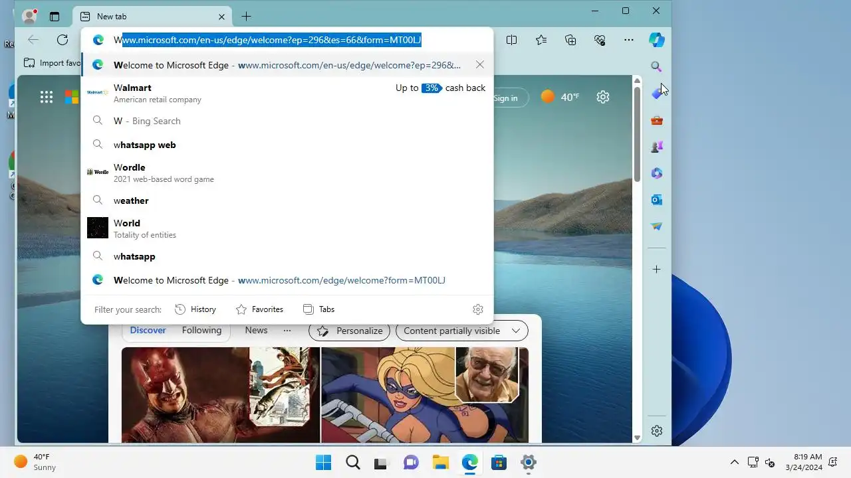Click the scrollbar down arrow

click(x=637, y=438)
